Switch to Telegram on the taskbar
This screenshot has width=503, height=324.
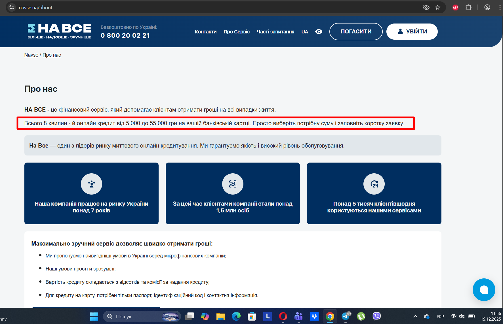346,316
